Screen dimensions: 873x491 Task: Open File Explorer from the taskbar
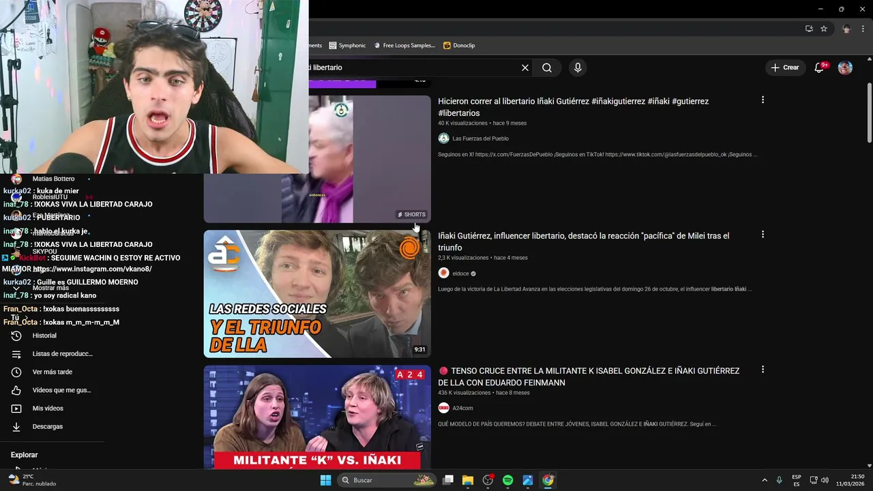pyautogui.click(x=468, y=480)
